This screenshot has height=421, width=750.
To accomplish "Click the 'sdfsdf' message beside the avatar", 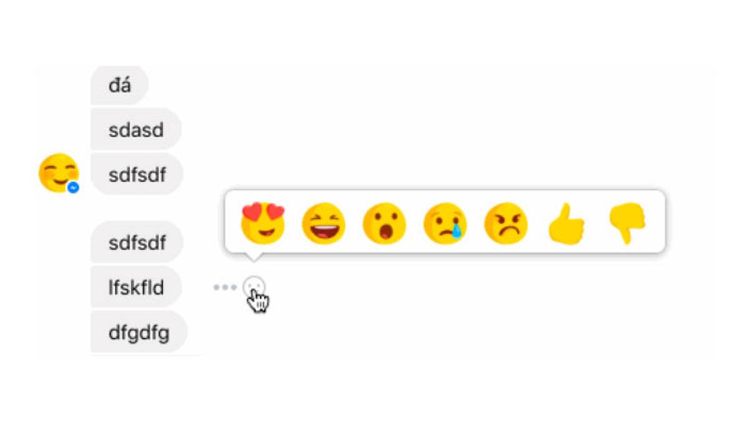I will pyautogui.click(x=137, y=175).
